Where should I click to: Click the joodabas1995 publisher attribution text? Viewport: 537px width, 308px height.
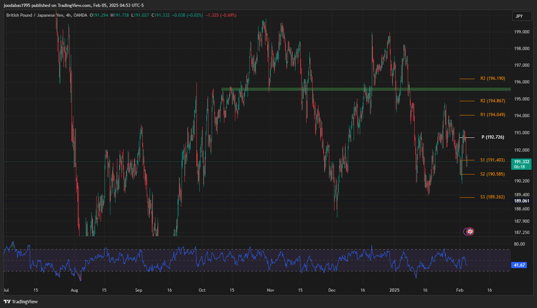tap(17, 5)
